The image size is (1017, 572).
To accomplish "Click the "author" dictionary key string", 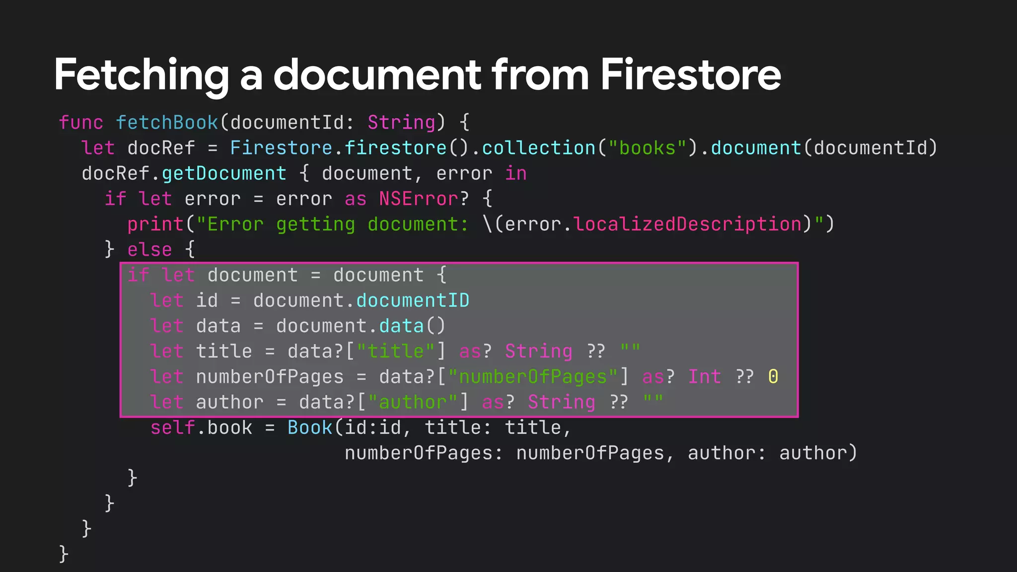I will click(413, 402).
